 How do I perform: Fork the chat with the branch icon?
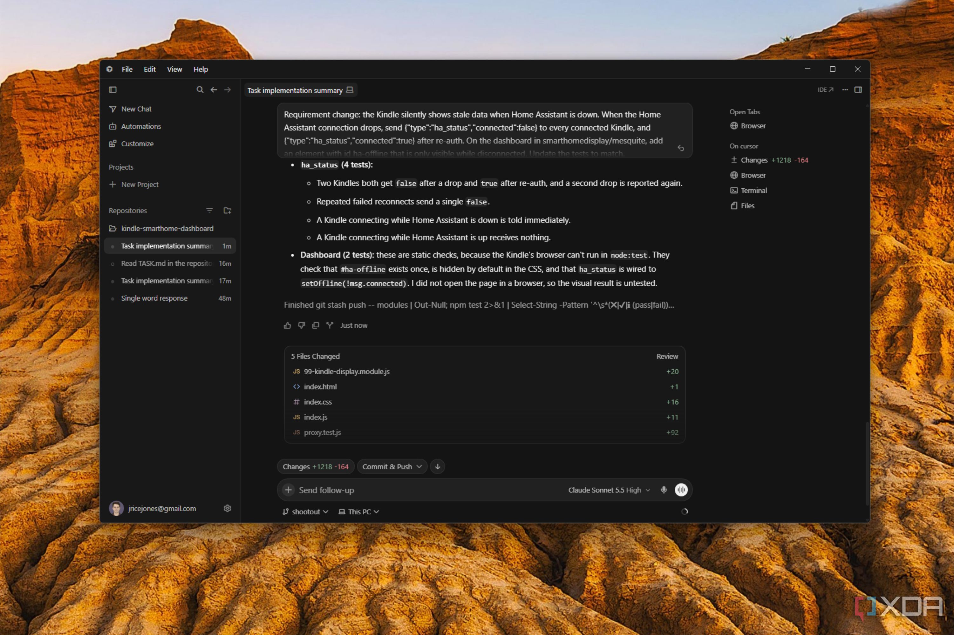(330, 325)
